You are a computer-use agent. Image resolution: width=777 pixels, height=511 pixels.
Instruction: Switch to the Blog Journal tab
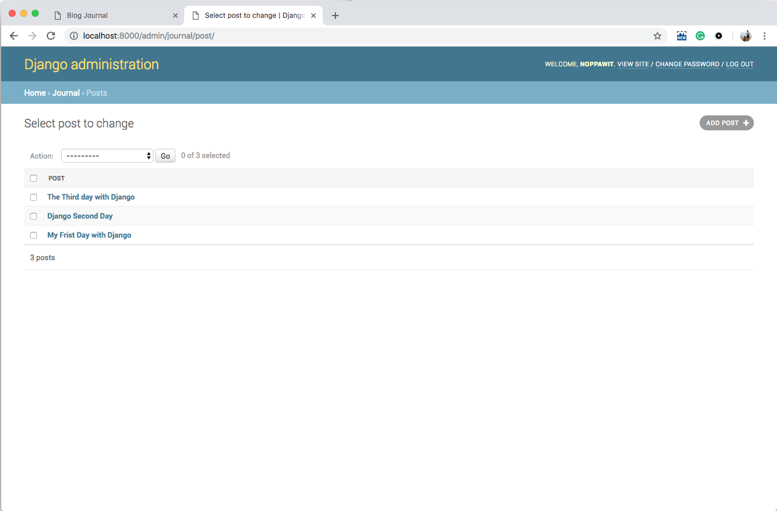[114, 16]
